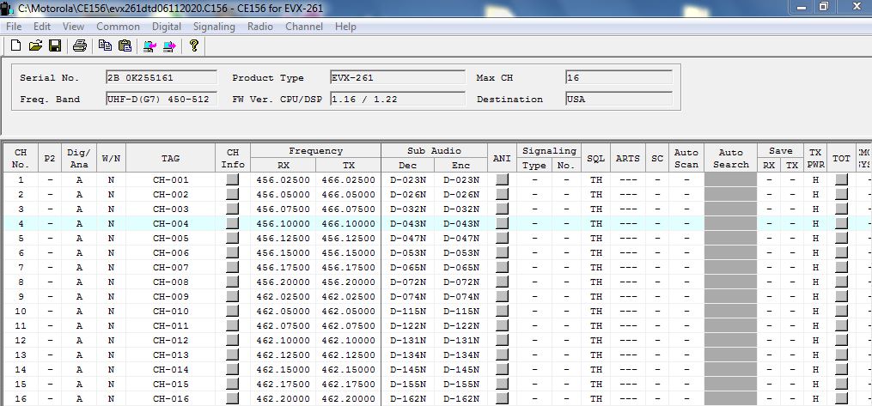Click the Freq. Band field UHF-D(G7) 450-512
872x406 pixels.
[x=162, y=99]
